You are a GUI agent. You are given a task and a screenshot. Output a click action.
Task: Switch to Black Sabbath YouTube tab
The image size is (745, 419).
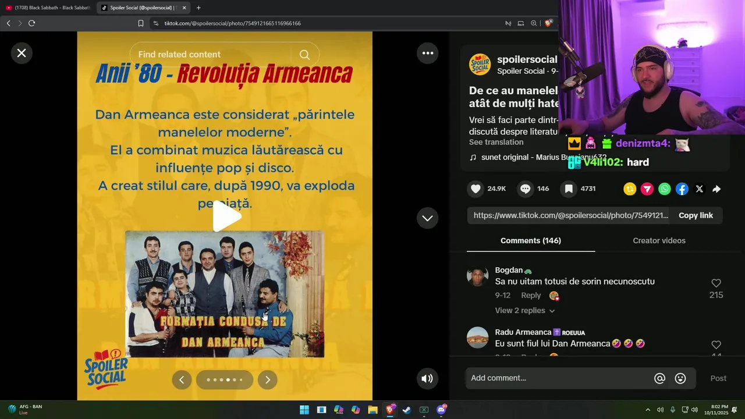pyautogui.click(x=48, y=8)
